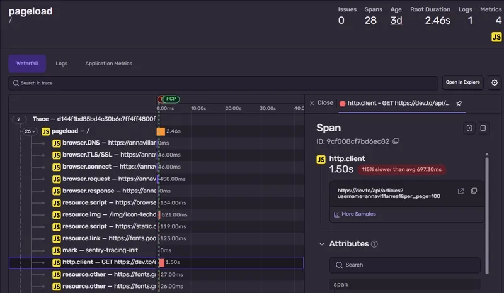Viewport: 504px width, 293px height.
Task: Click the Root Duration 2.46s value
Action: click(437, 21)
